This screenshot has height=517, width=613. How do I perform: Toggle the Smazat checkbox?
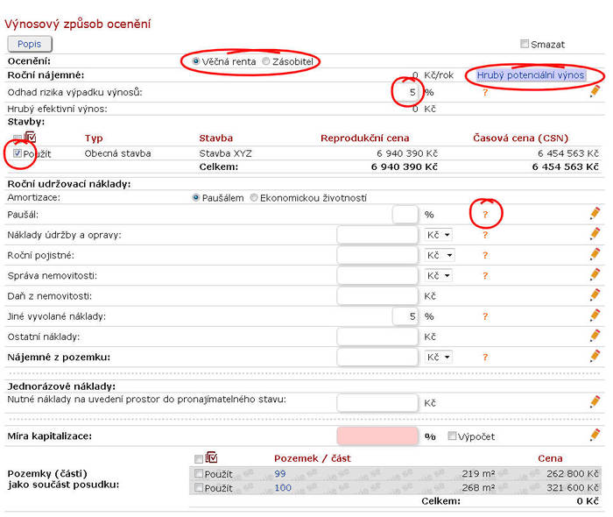click(x=525, y=44)
